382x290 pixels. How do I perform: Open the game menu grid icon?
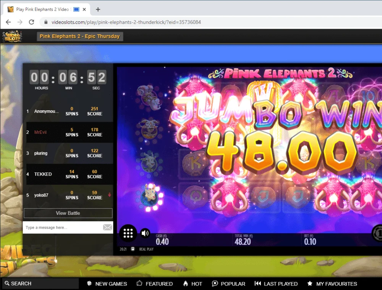128,233
